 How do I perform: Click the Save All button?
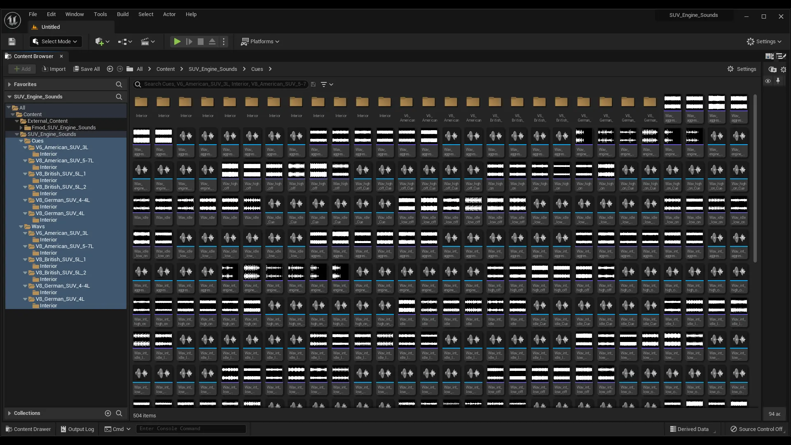tap(87, 69)
